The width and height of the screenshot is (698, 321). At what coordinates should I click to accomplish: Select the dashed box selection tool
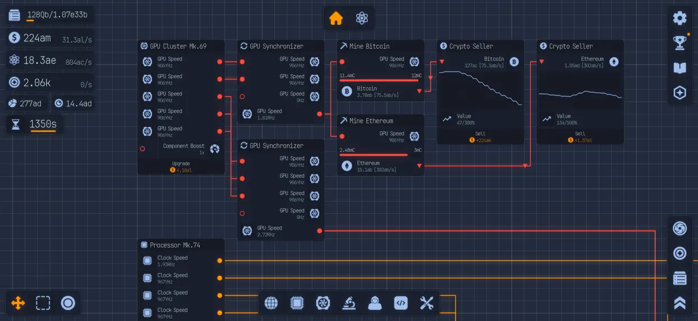[x=43, y=303]
